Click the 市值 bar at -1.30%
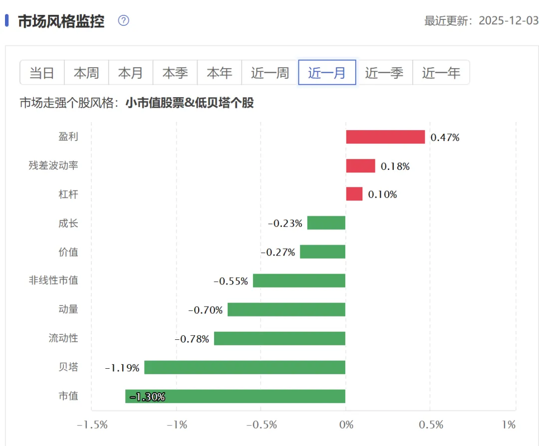The image size is (539, 446). coord(235,396)
